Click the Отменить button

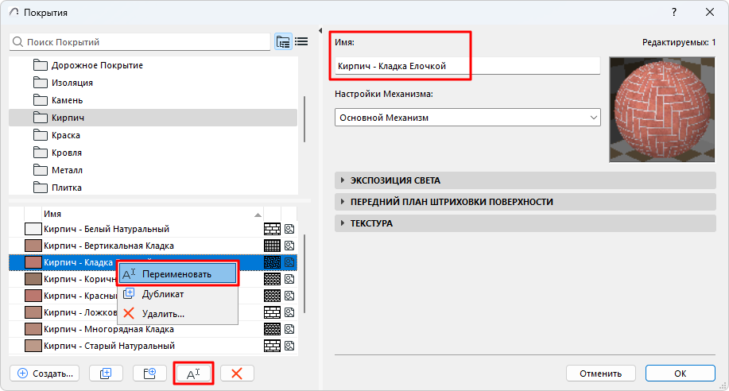(600, 374)
